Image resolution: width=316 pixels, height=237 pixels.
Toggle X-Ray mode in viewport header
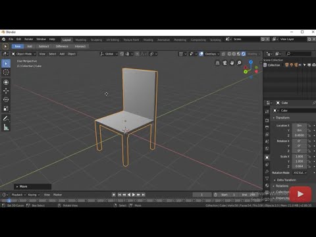(223, 54)
